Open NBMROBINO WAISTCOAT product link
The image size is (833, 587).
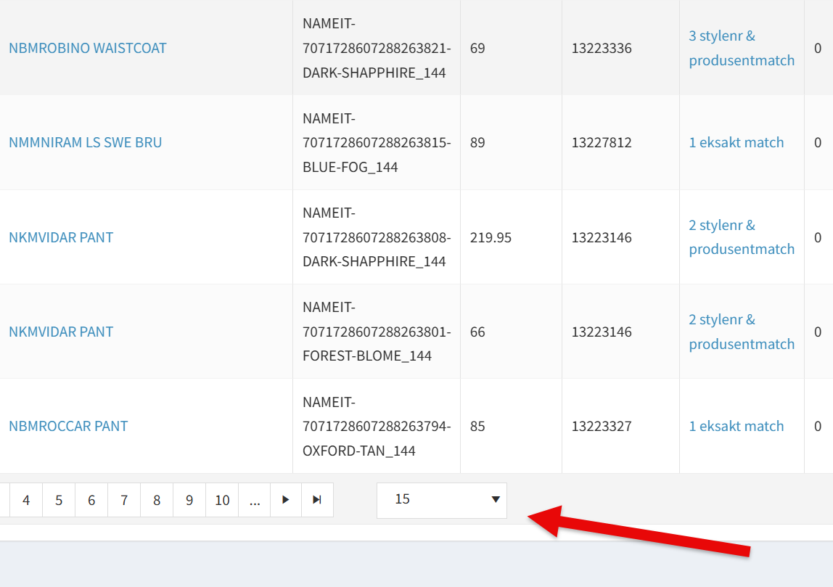(88, 48)
